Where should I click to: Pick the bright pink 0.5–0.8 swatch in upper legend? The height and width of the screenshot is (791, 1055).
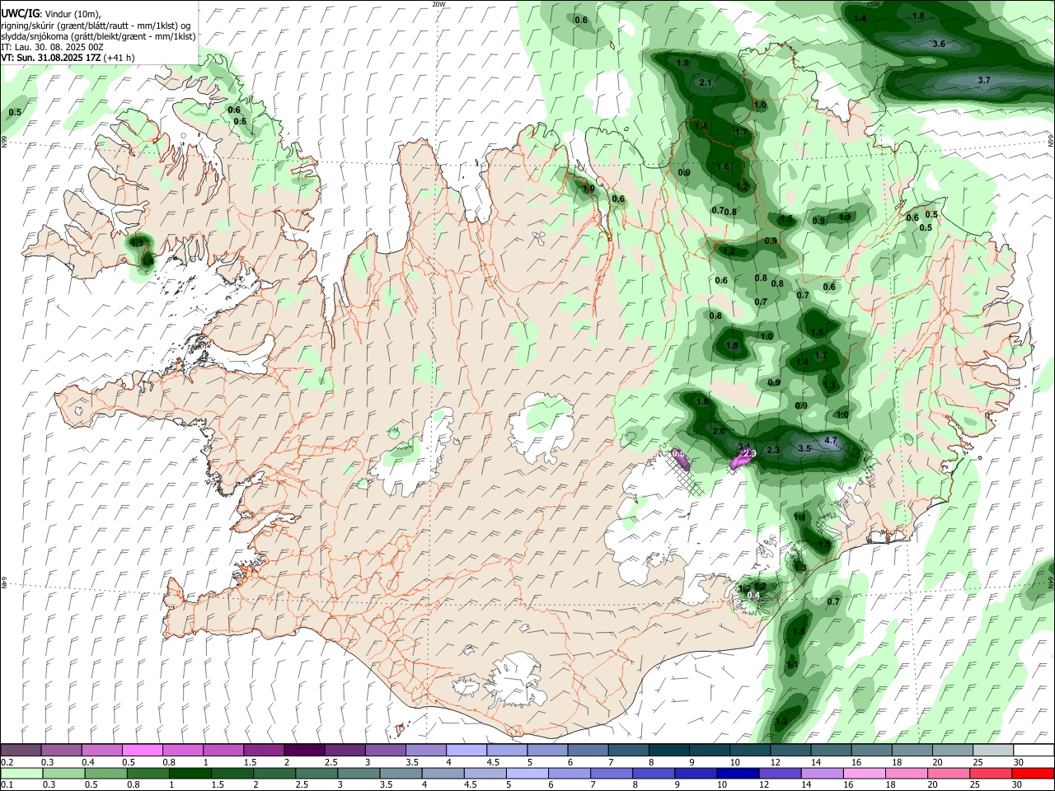tap(143, 751)
